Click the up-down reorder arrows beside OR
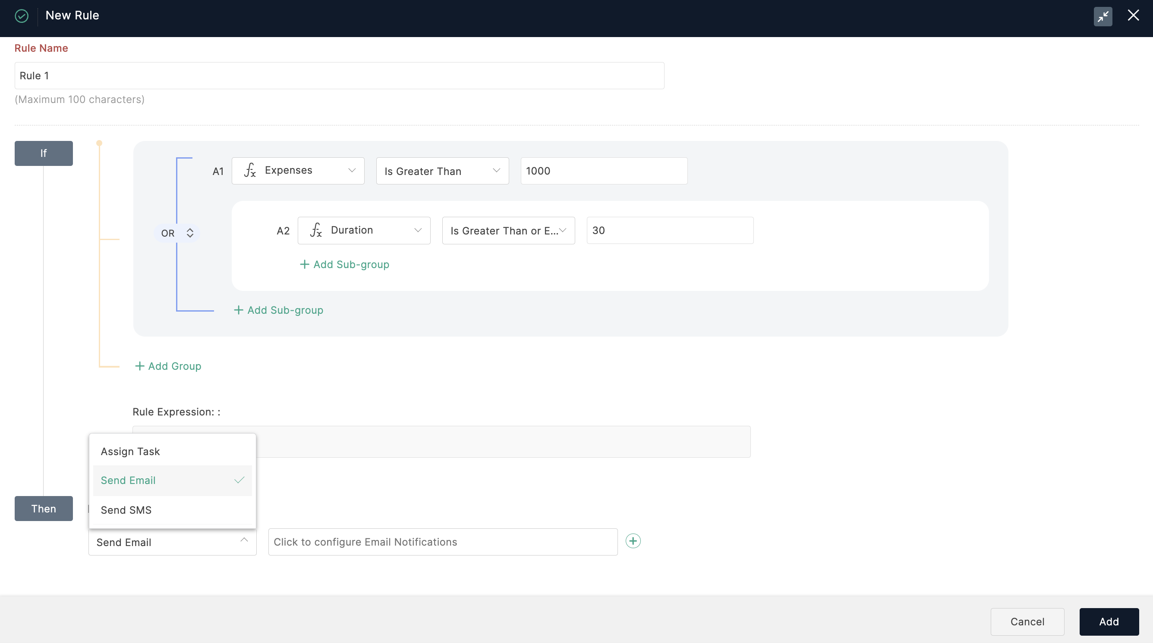 pos(190,233)
